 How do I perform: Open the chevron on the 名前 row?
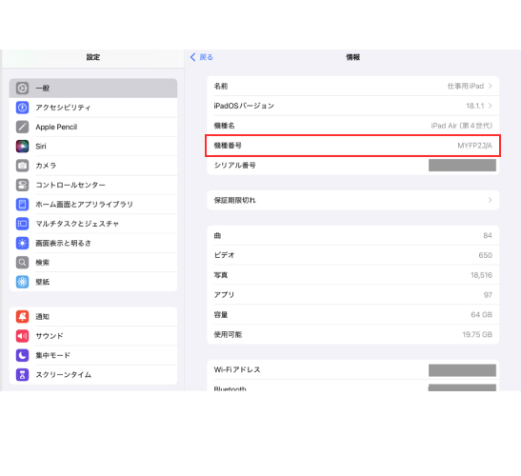point(491,86)
